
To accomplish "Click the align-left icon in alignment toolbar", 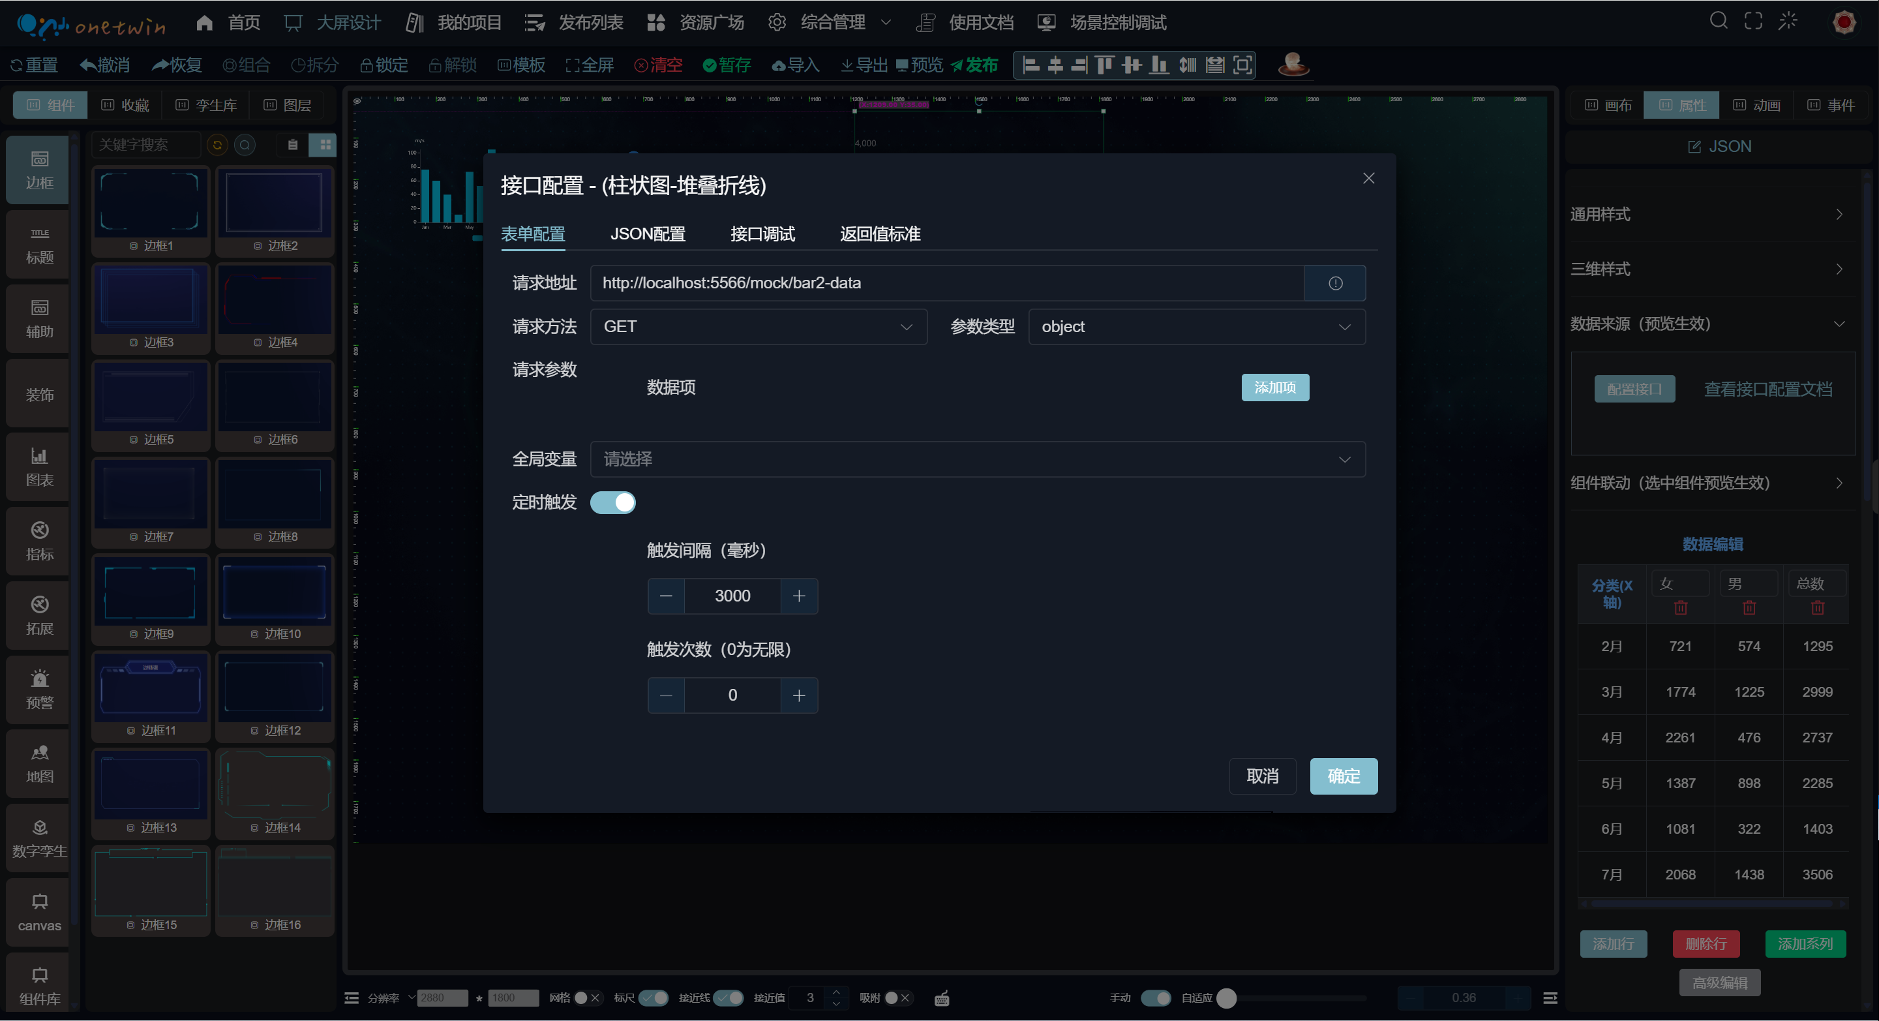I will coord(1030,65).
